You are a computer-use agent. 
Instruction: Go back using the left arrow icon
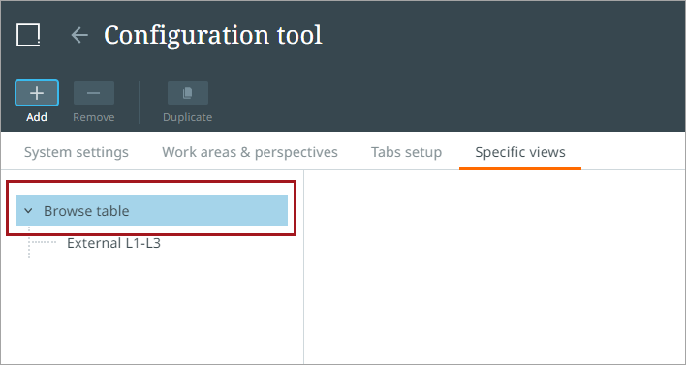tap(79, 35)
